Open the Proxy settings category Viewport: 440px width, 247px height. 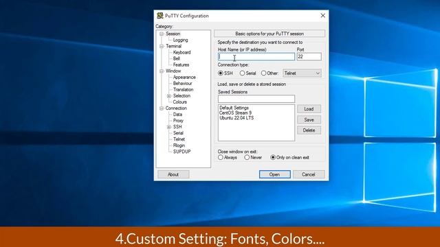coord(178,121)
